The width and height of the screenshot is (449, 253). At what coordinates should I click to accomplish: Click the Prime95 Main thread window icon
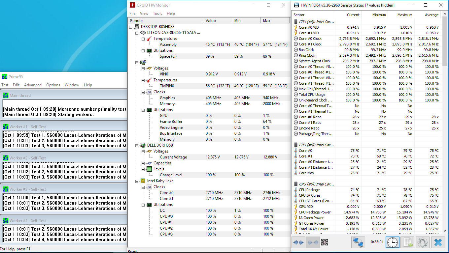tap(6, 95)
